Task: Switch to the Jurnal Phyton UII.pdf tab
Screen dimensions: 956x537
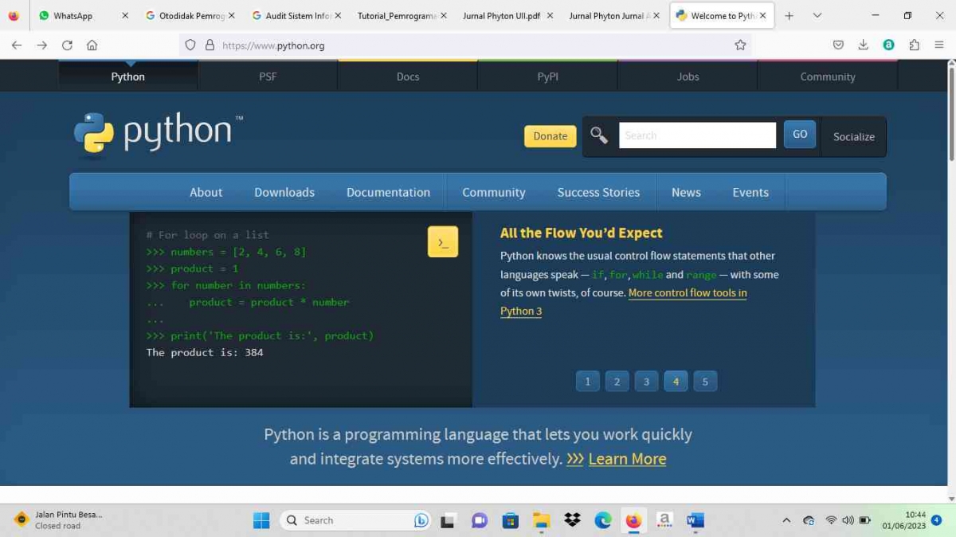Action: (x=501, y=15)
